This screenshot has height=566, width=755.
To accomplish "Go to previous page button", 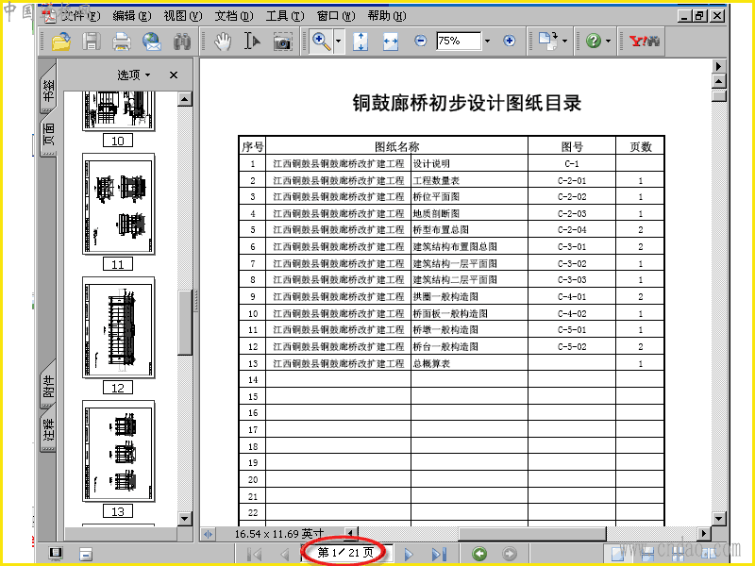I will pos(285,554).
